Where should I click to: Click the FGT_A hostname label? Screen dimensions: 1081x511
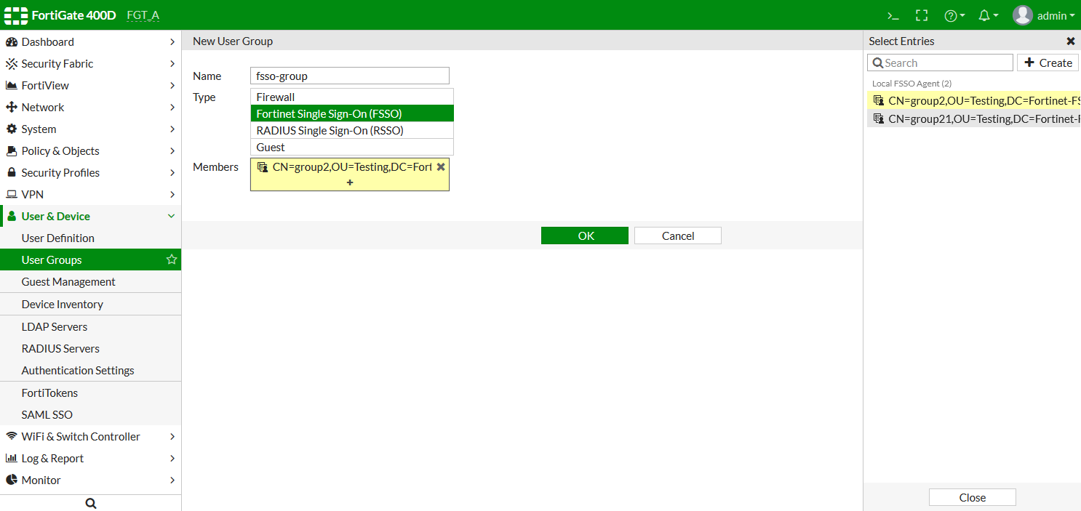[x=143, y=15]
